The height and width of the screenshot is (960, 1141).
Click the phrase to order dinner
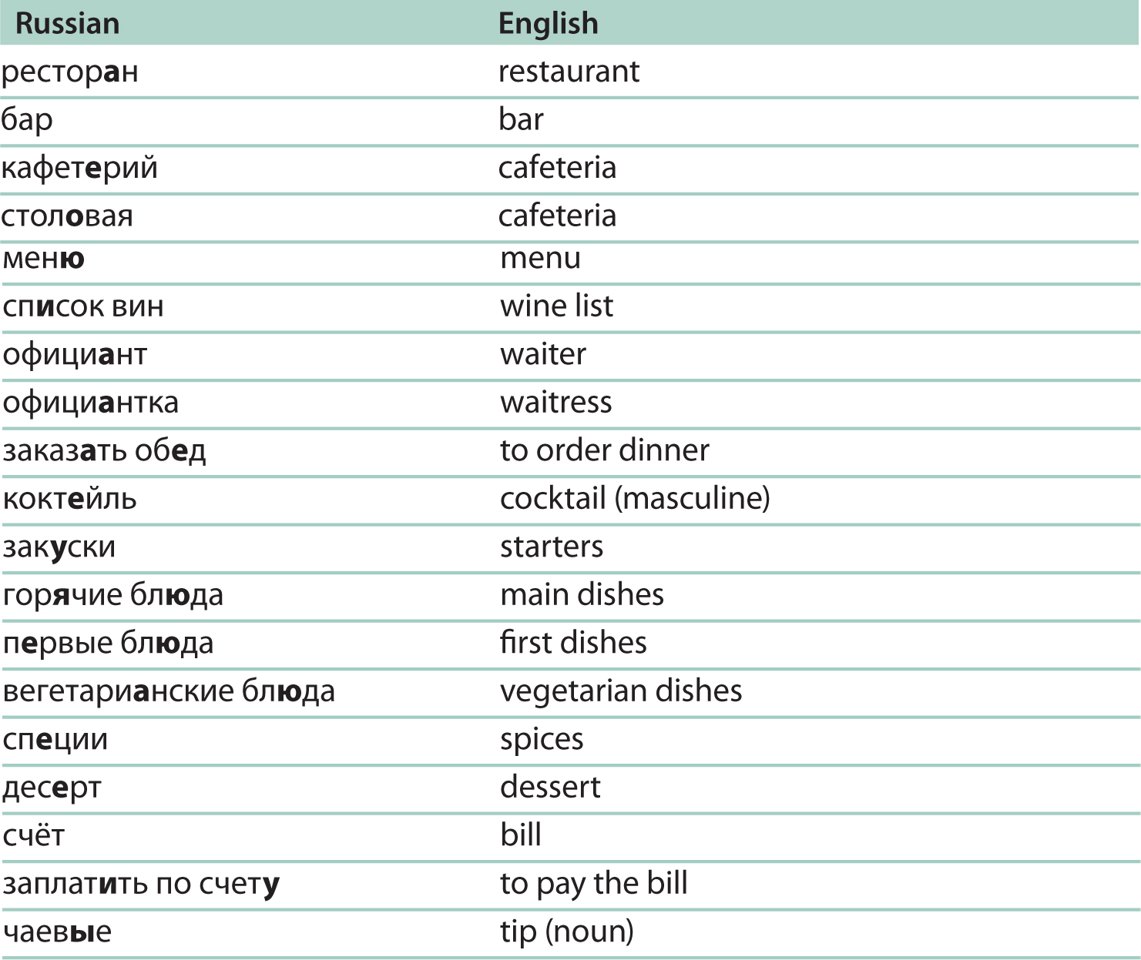604,450
